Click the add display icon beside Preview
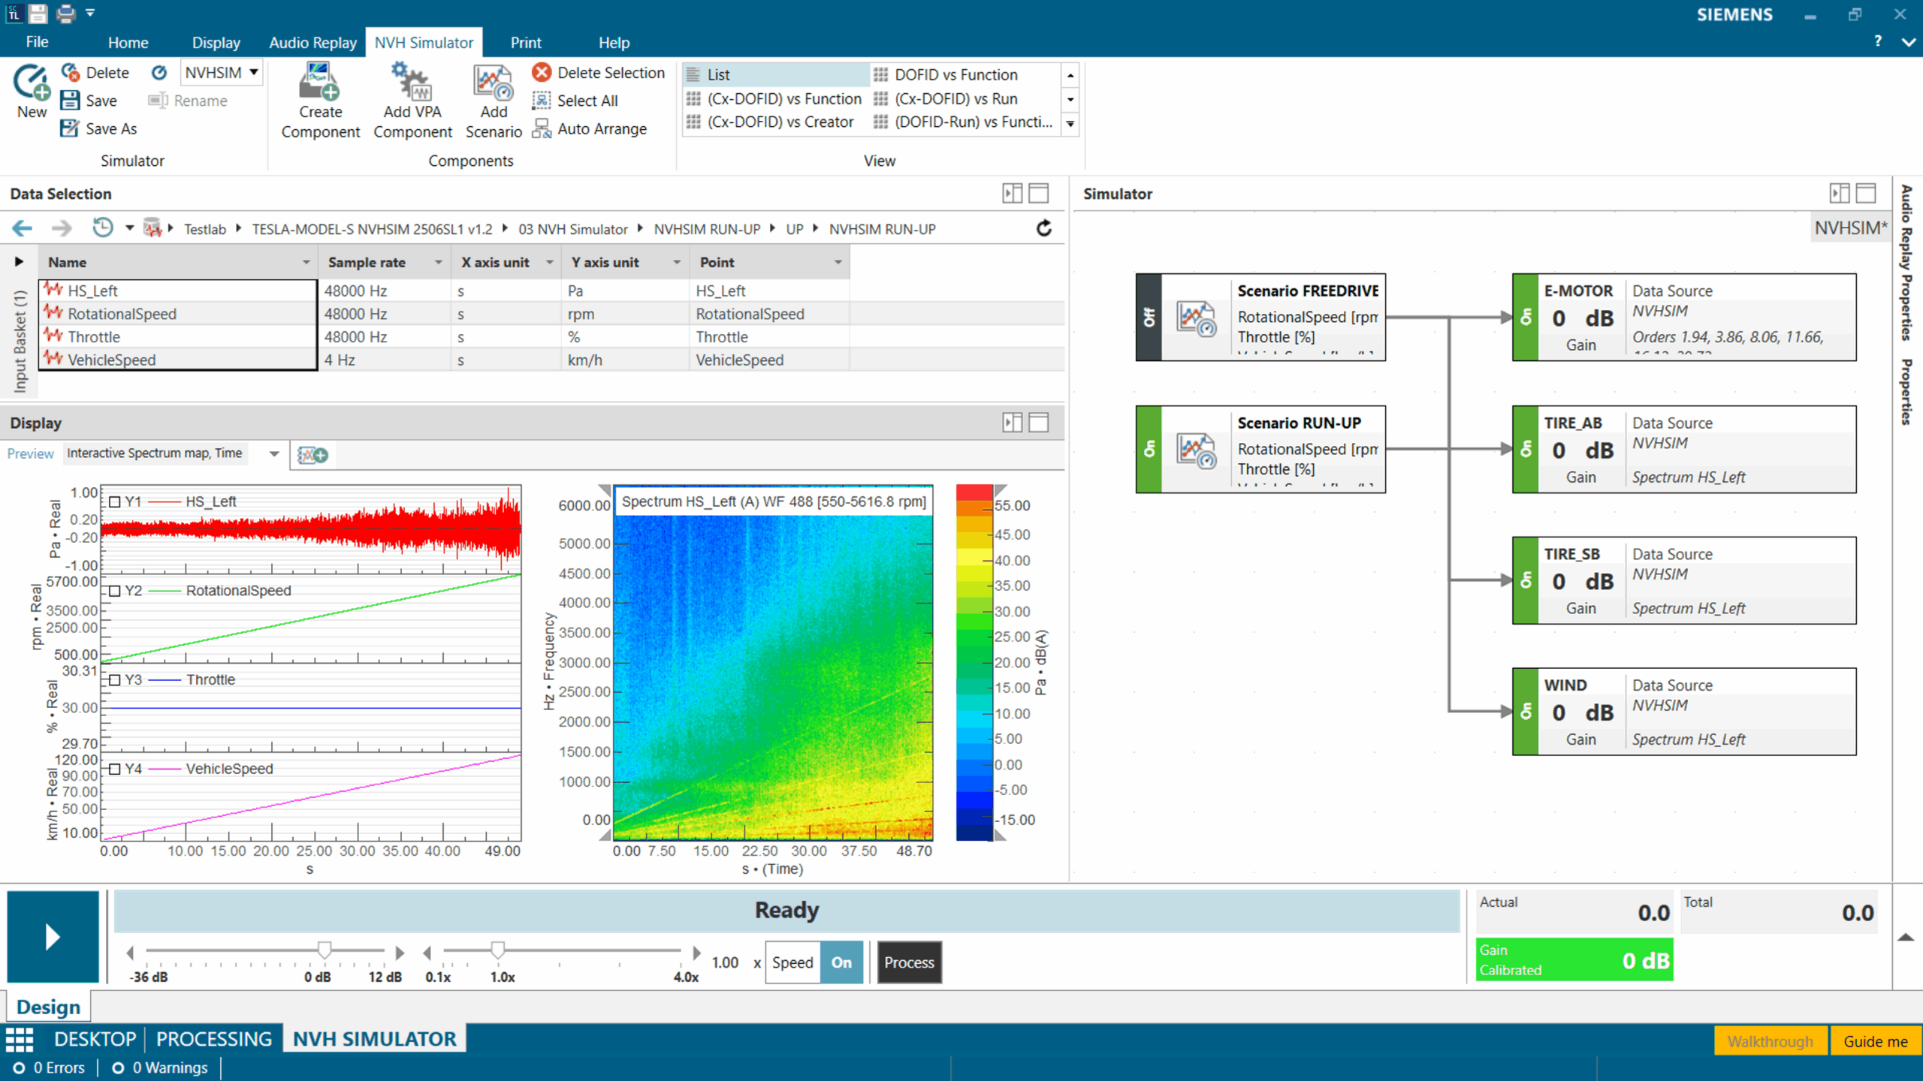Screen dimensions: 1923x1081 pyautogui.click(x=312, y=455)
